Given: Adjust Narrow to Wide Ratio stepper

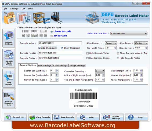Looking at the screenshot, I should (x=57, y=80).
